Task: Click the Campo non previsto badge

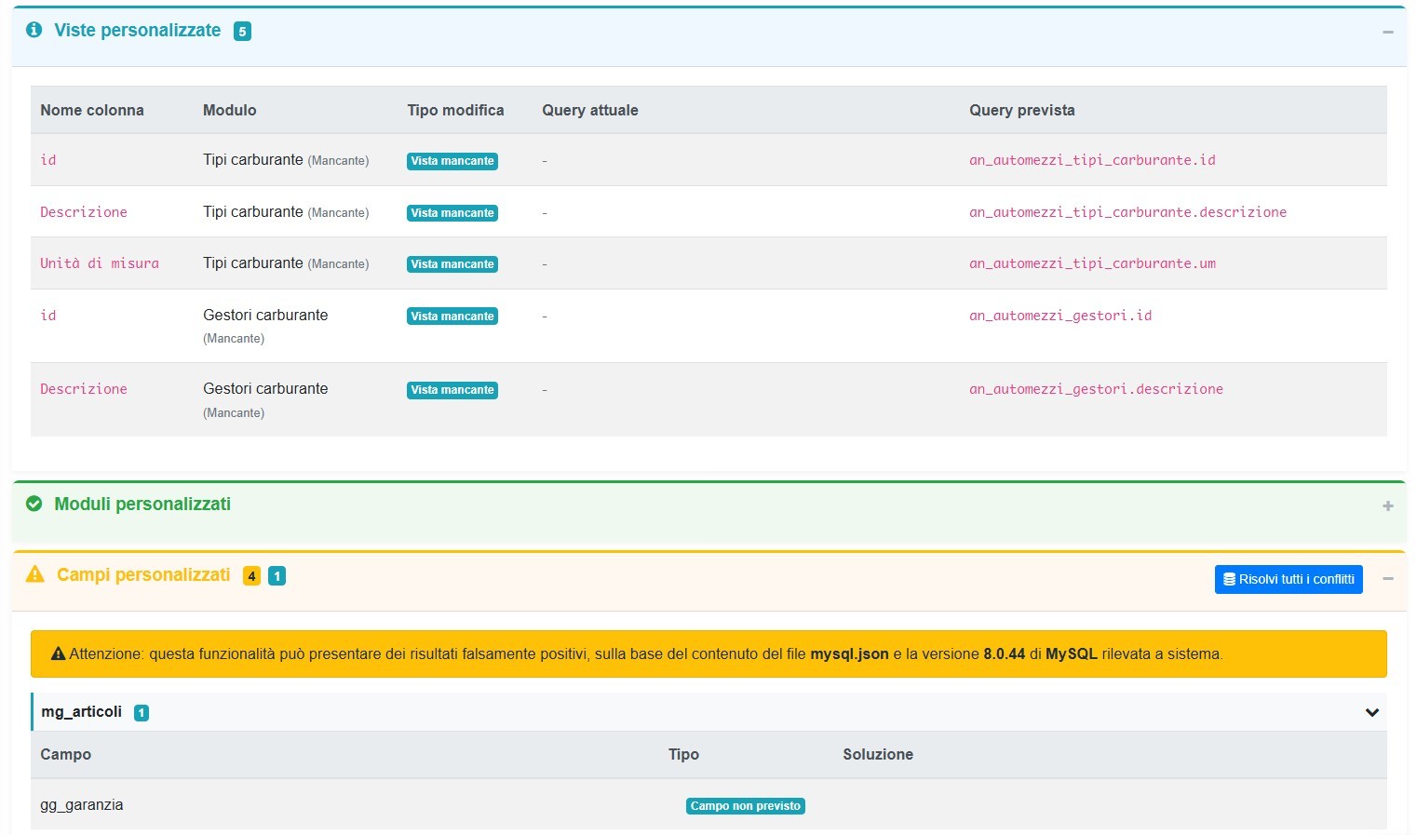Action: coord(745,806)
